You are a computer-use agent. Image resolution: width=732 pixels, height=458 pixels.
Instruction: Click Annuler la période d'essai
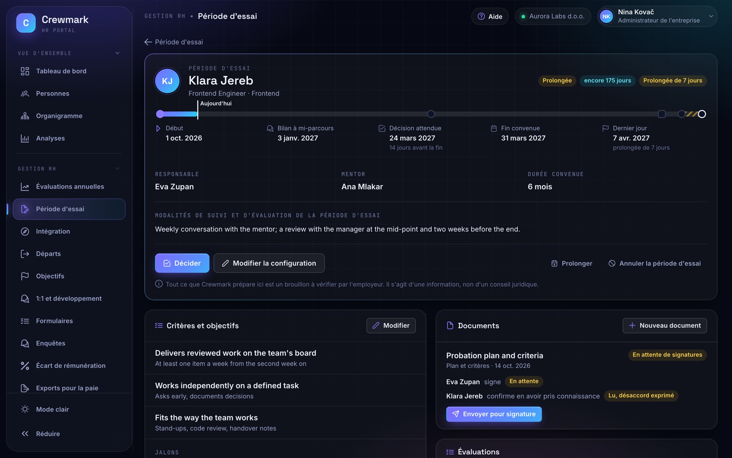pos(655,263)
